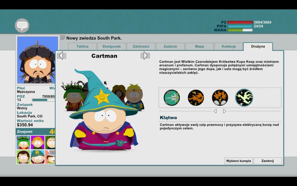Click the green MANA bar

[240, 30]
